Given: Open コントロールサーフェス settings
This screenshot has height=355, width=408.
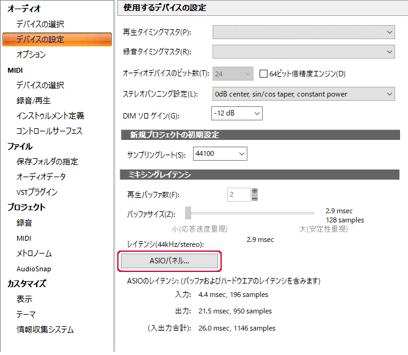Looking at the screenshot, I should pos(49,131).
